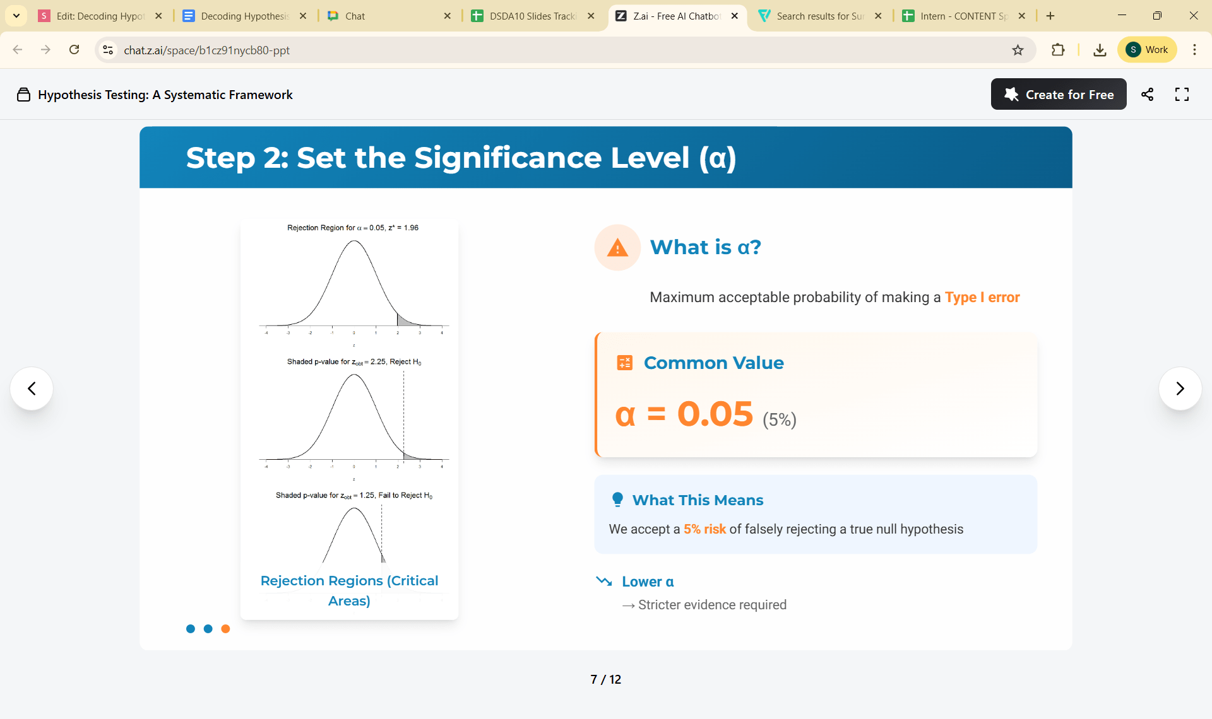
Task: Select the first blue carousel dot
Action: click(x=191, y=629)
